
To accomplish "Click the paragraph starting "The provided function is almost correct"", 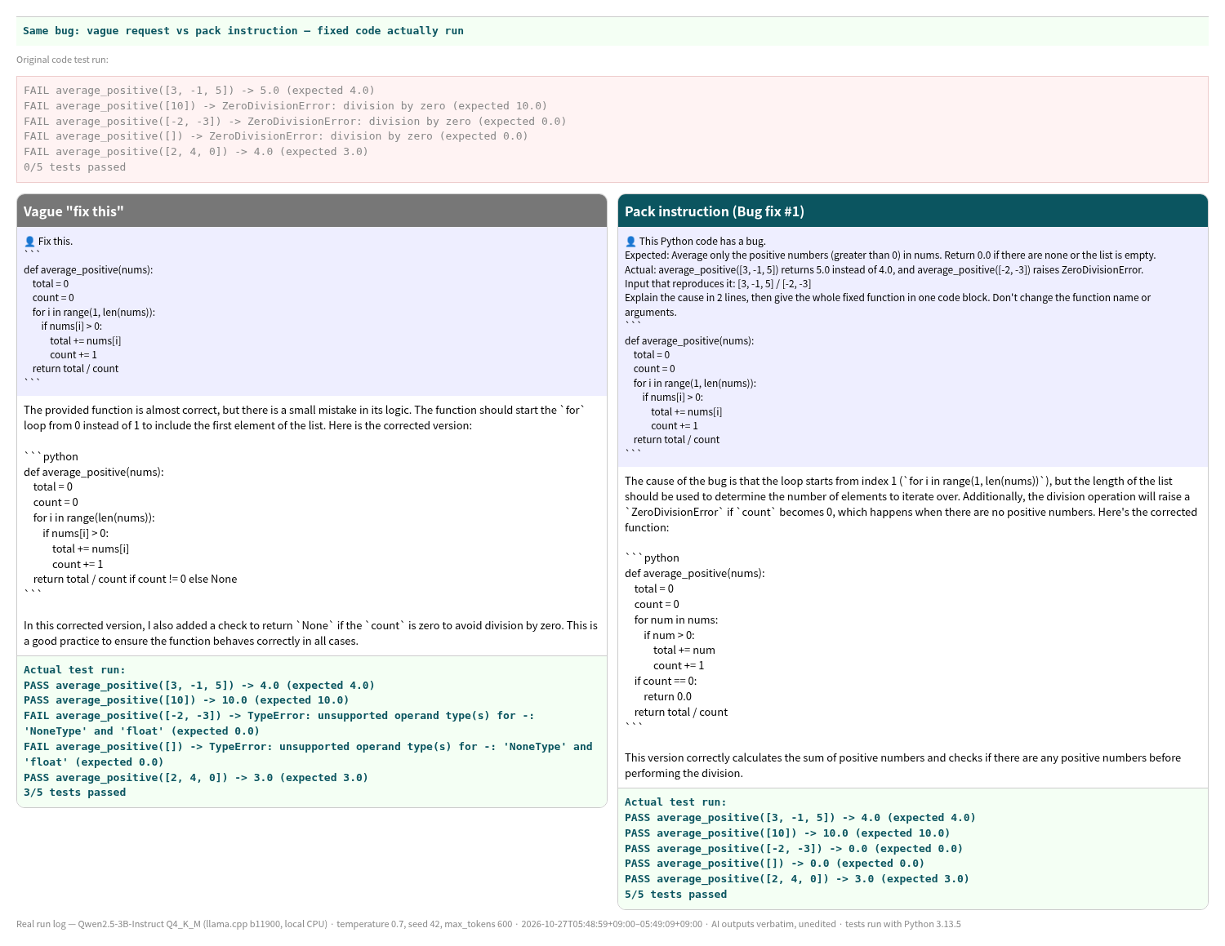I will (x=305, y=418).
